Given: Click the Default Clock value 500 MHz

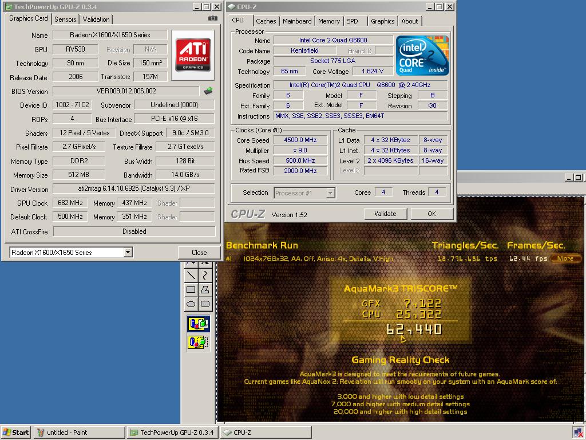Looking at the screenshot, I should pos(70,217).
